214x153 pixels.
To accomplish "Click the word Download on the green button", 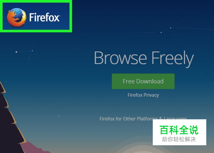I will [x=150, y=81].
